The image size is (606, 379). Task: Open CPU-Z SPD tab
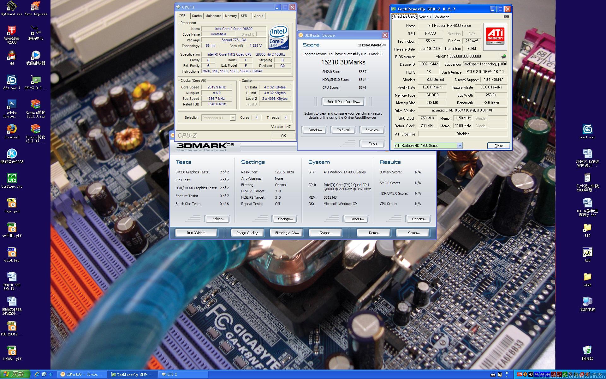click(x=244, y=16)
